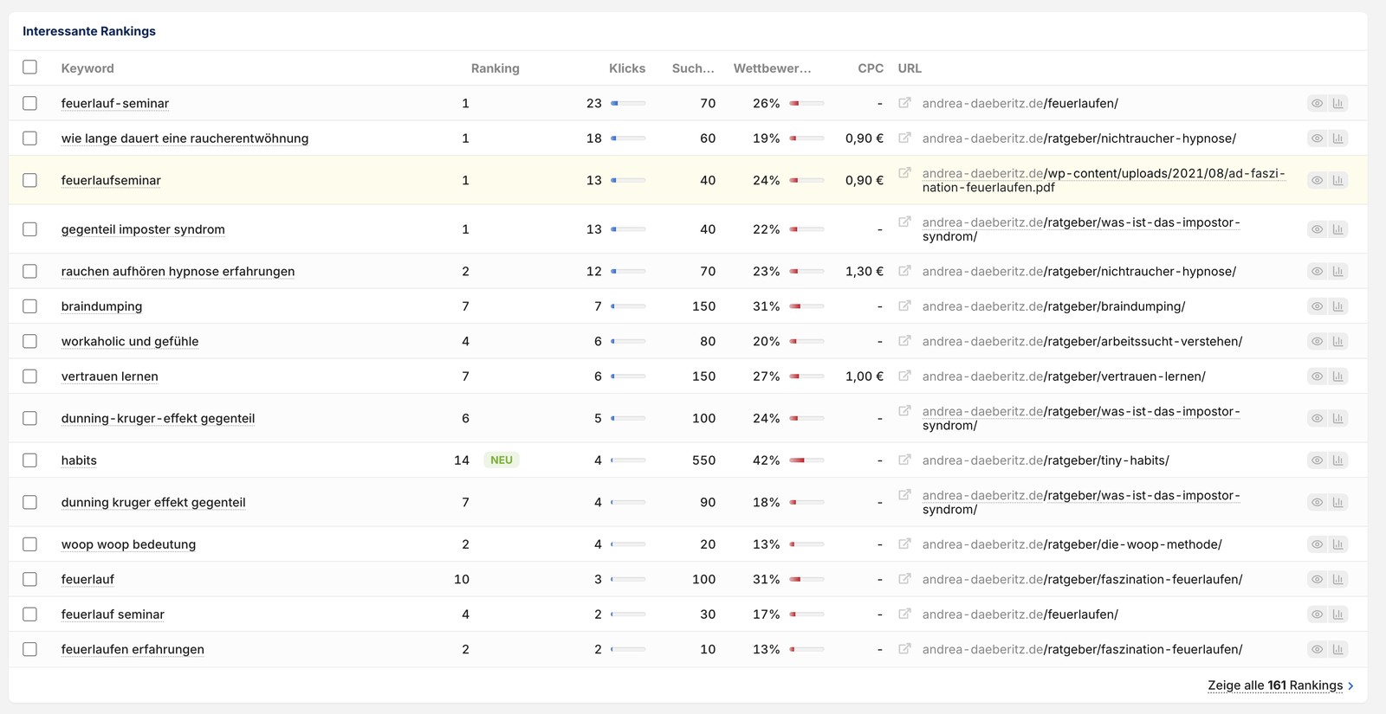This screenshot has width=1386, height=714.
Task: Sort by Keyword column header
Action: coord(87,68)
